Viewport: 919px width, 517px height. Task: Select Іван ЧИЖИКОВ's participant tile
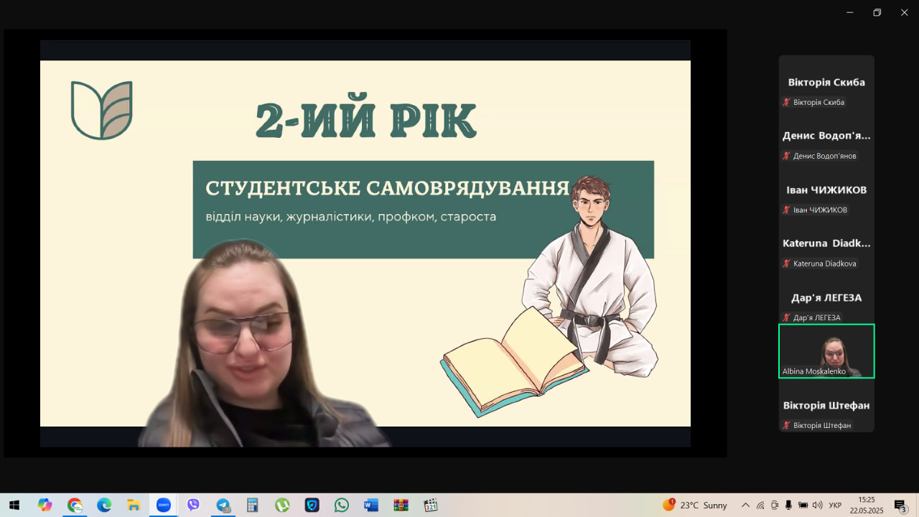click(826, 190)
